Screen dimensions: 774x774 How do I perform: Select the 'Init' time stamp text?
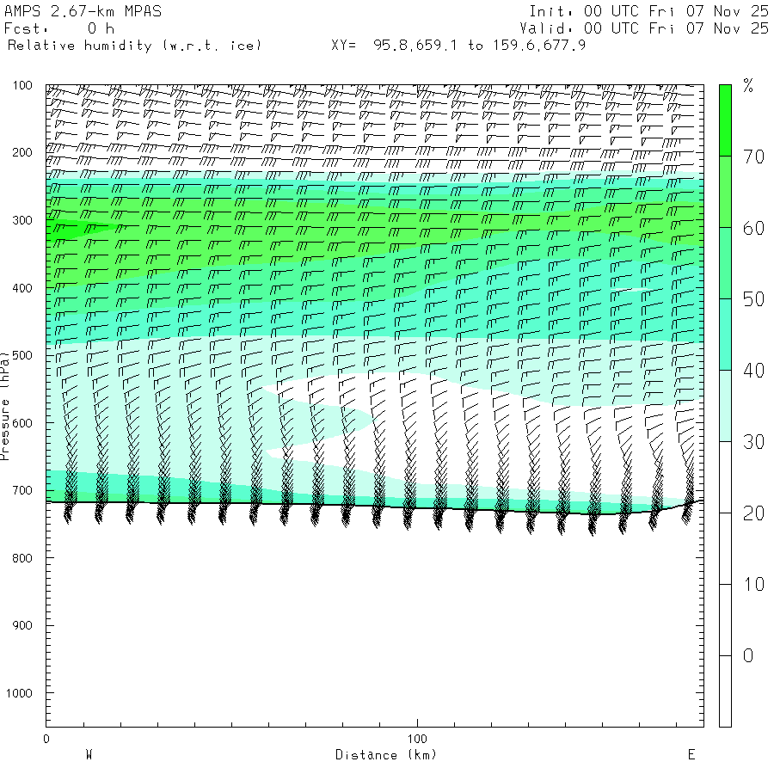coord(648,11)
